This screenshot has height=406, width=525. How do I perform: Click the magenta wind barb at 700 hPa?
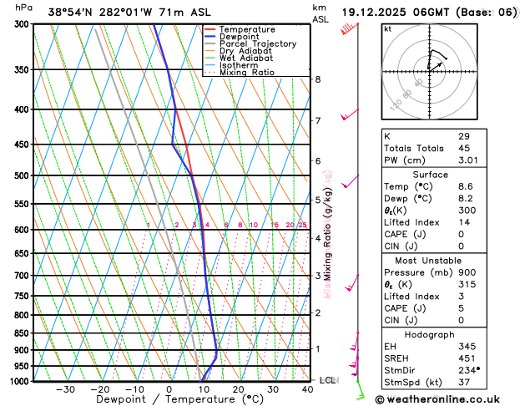coord(352,282)
